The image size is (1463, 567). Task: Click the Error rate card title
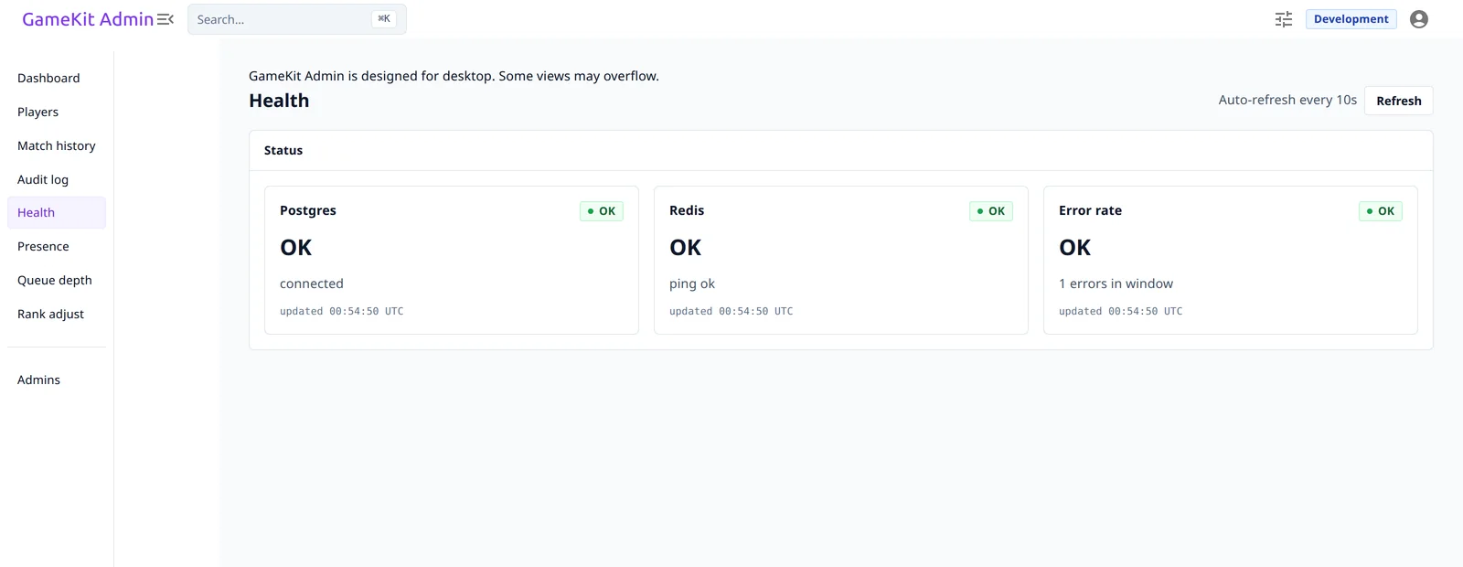[x=1090, y=211]
